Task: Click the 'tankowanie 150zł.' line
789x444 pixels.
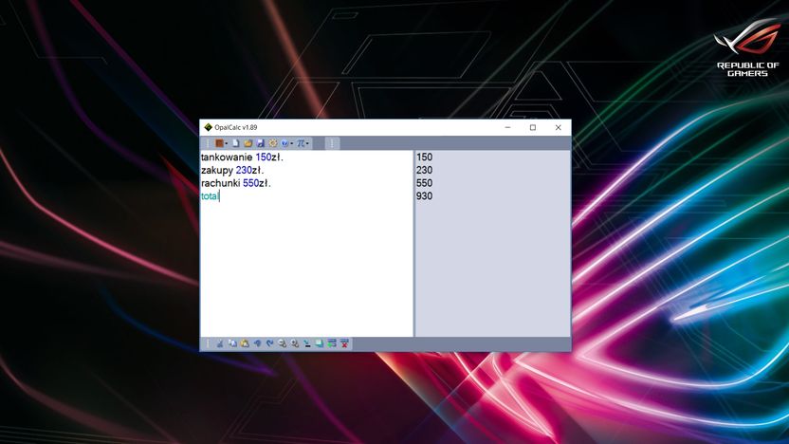Action: point(242,157)
